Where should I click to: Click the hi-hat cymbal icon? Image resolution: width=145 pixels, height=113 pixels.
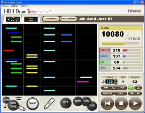(x=18, y=99)
